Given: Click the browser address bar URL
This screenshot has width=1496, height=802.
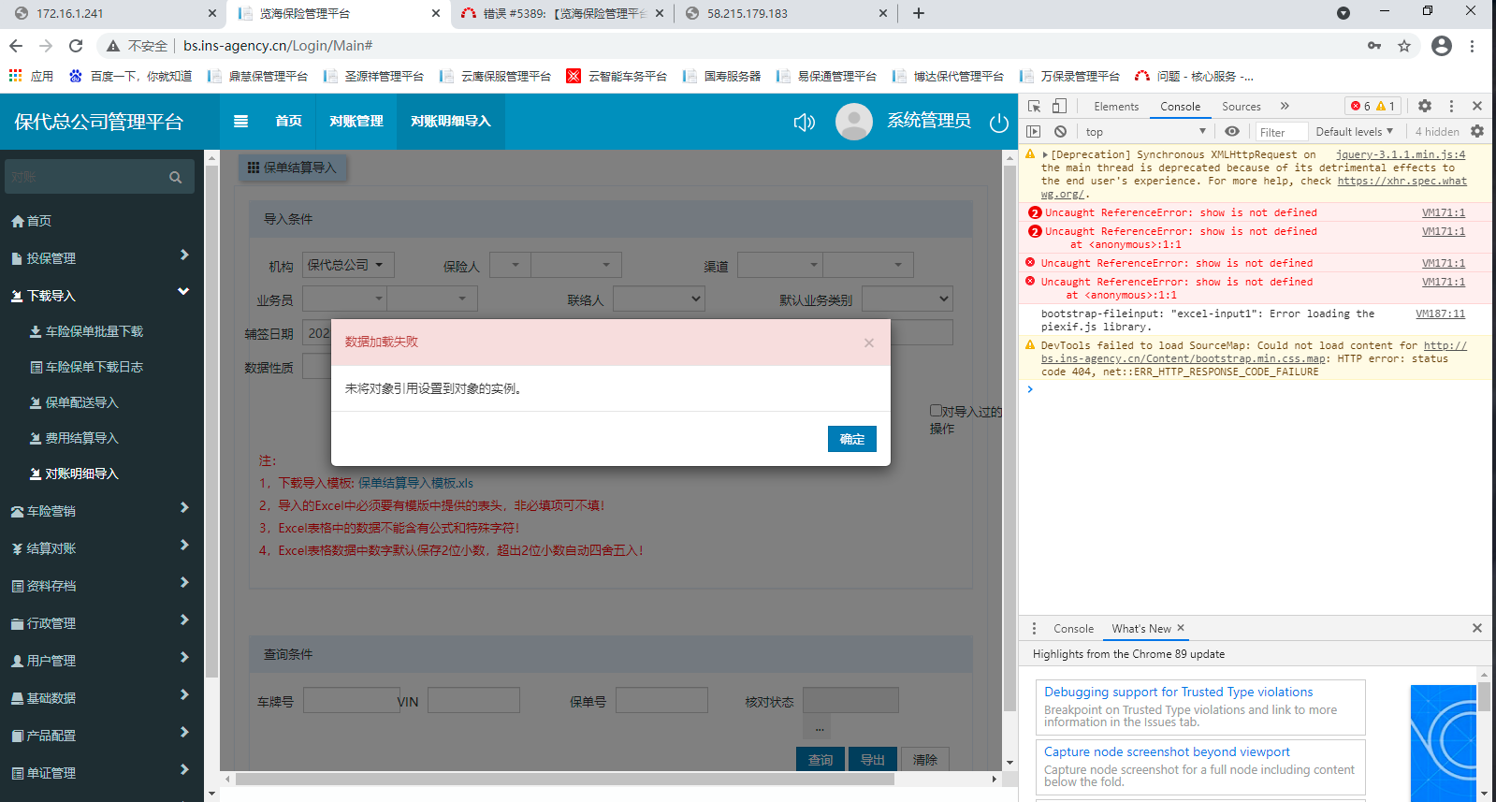Looking at the screenshot, I should pos(278,46).
